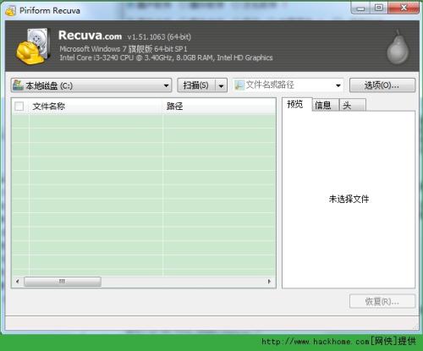Close the Piriform Recuva window

pos(404,8)
